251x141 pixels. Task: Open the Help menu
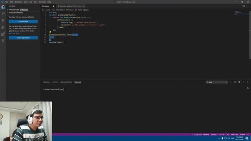point(49,2)
